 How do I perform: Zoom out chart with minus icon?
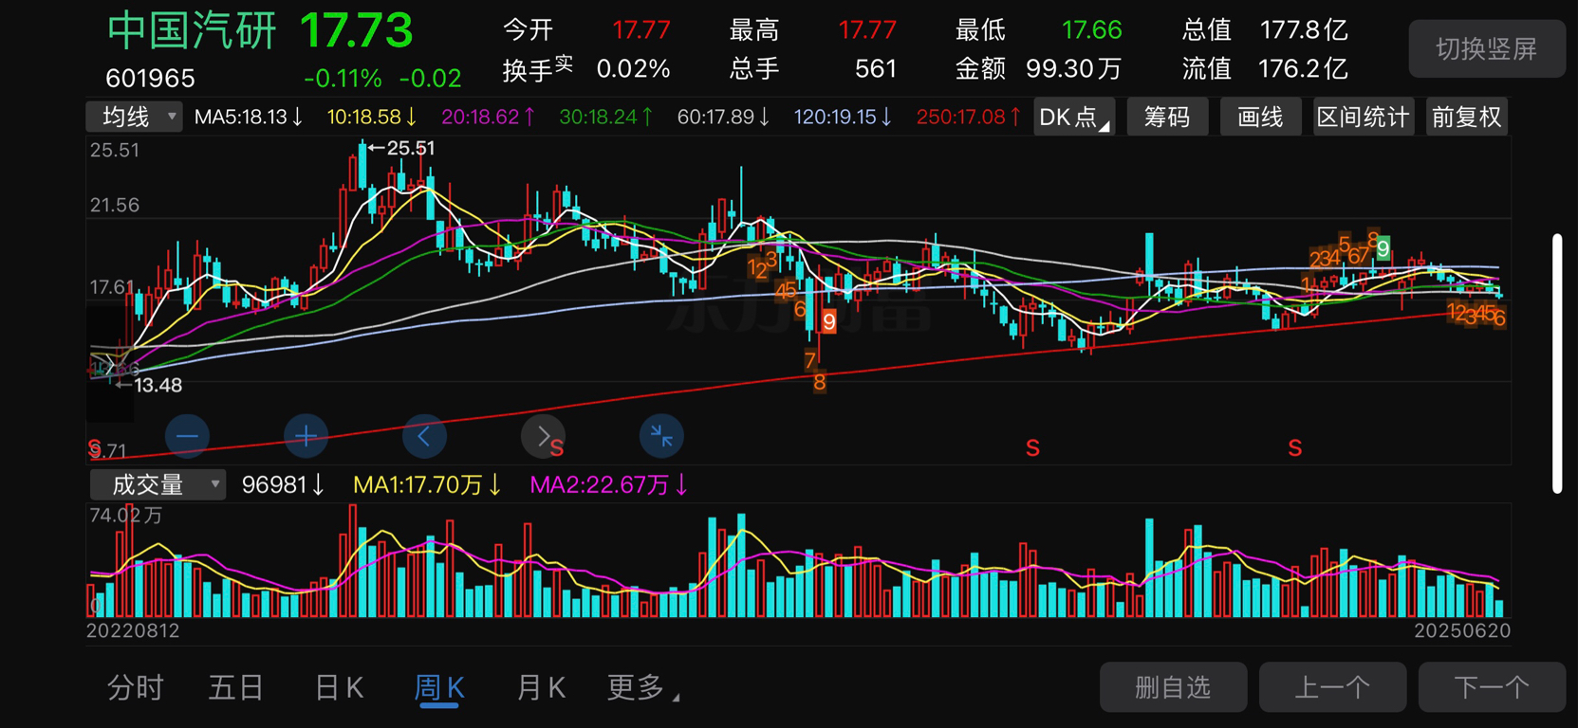point(187,436)
